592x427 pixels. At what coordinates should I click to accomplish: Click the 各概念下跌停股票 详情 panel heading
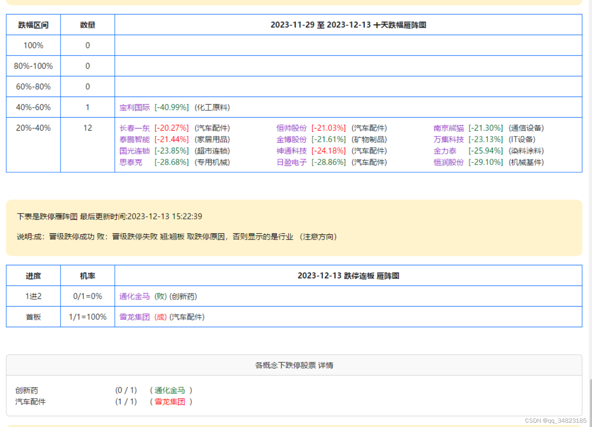point(294,365)
